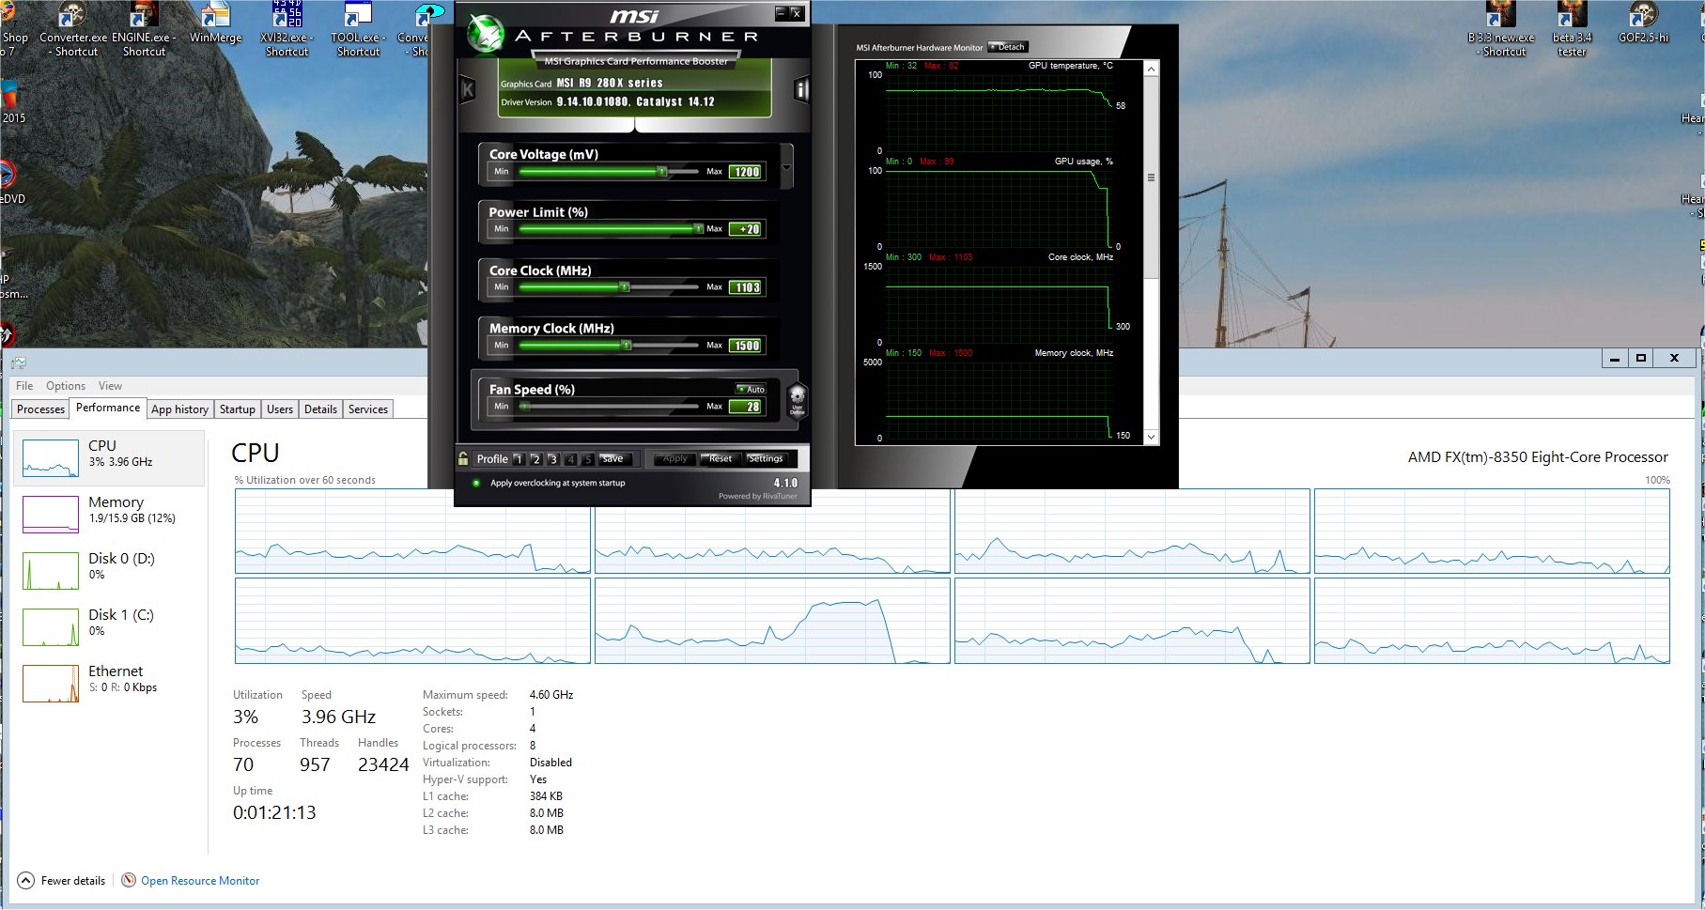Click the Memory Clock 1500 value field

tap(747, 346)
